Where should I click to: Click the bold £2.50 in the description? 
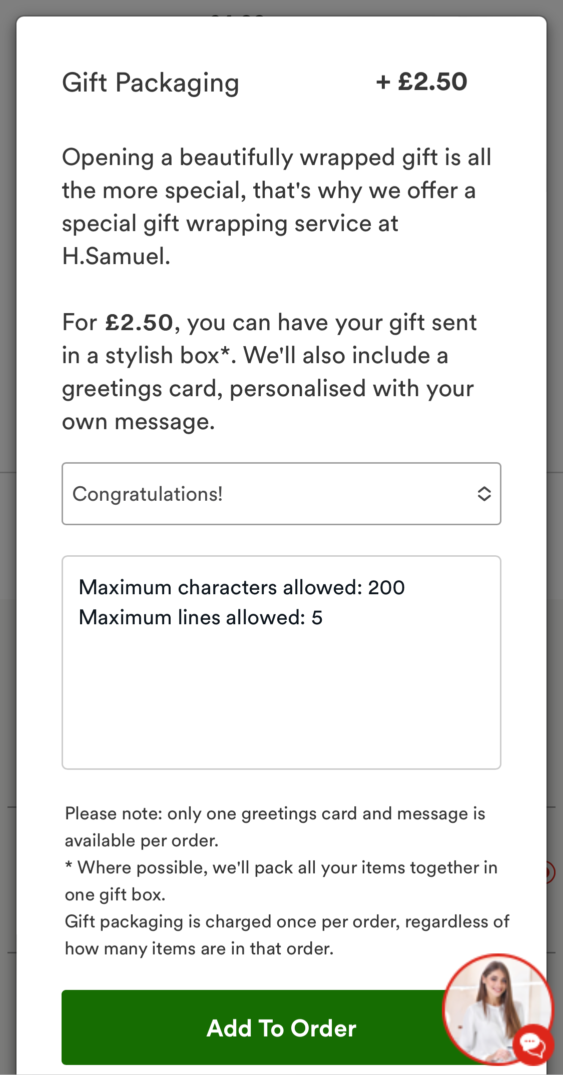click(139, 323)
